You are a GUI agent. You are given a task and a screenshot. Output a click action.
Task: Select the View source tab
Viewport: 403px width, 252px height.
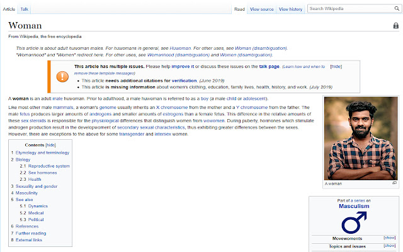point(261,9)
